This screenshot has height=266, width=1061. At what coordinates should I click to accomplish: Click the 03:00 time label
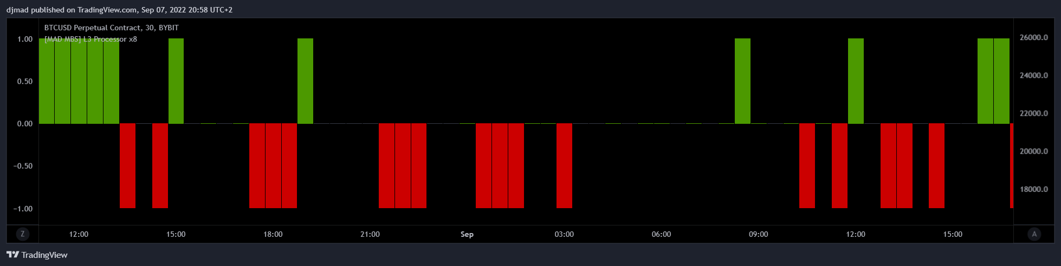pyautogui.click(x=564, y=234)
